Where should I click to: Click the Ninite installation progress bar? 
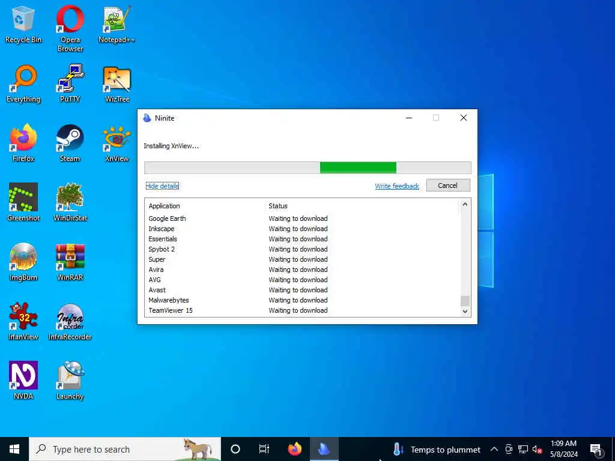(x=307, y=167)
